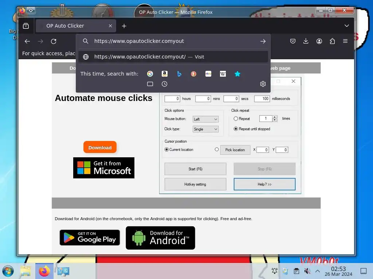Click the Download for Android badge
The width and height of the screenshot is (373, 279).
point(160,238)
